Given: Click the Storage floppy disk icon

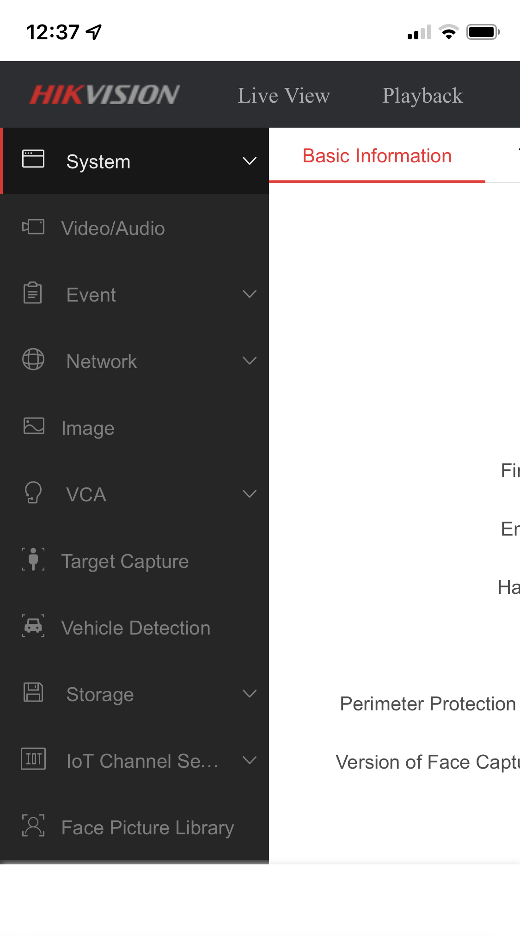Looking at the screenshot, I should click(x=33, y=692).
